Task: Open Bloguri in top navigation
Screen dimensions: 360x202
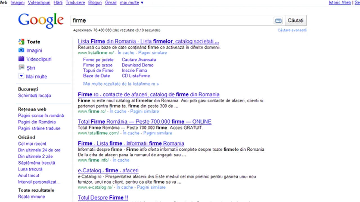Action: pos(95,3)
